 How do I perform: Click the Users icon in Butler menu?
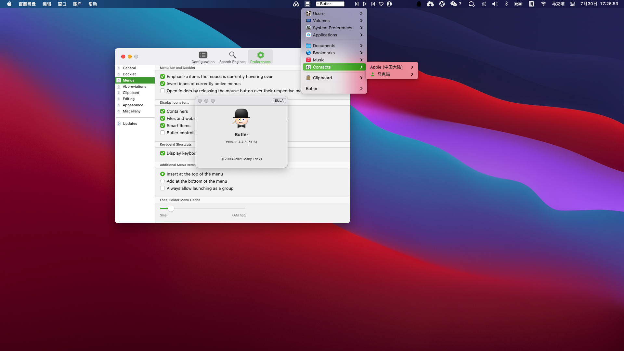click(x=308, y=13)
